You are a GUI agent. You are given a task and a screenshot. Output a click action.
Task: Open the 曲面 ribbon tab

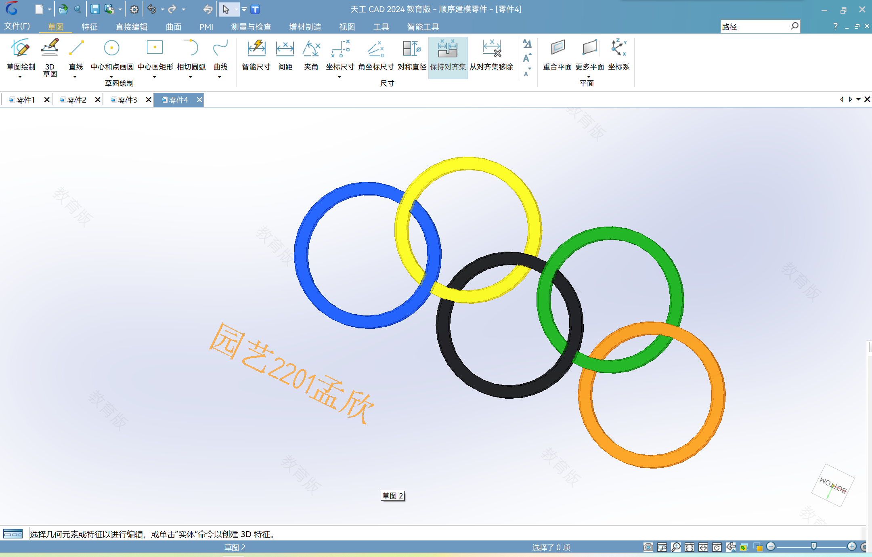click(x=174, y=27)
